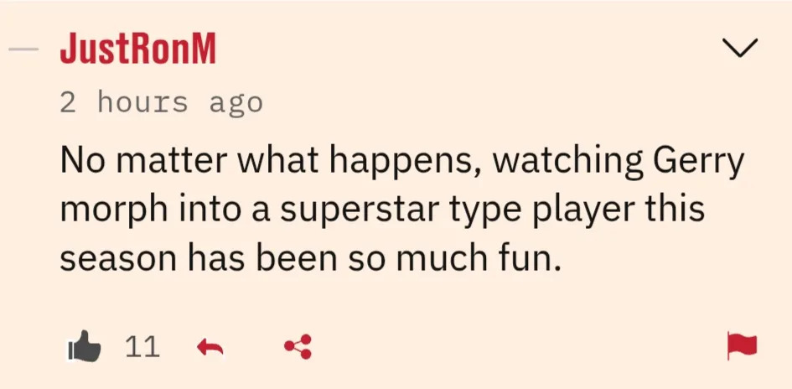The height and width of the screenshot is (389, 792).
Task: Open JustRonM's profile
Action: pyautogui.click(x=138, y=50)
